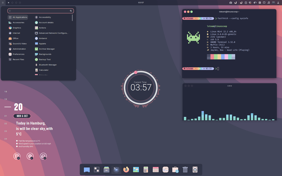Click the wired network tray icon

(264, 3)
